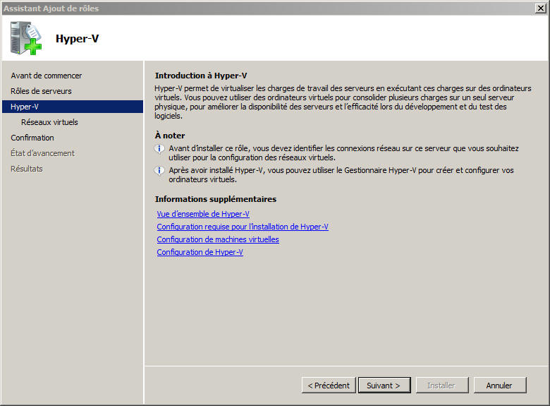
Task: Jump to the 'Confirmation' step
Action: (32, 138)
